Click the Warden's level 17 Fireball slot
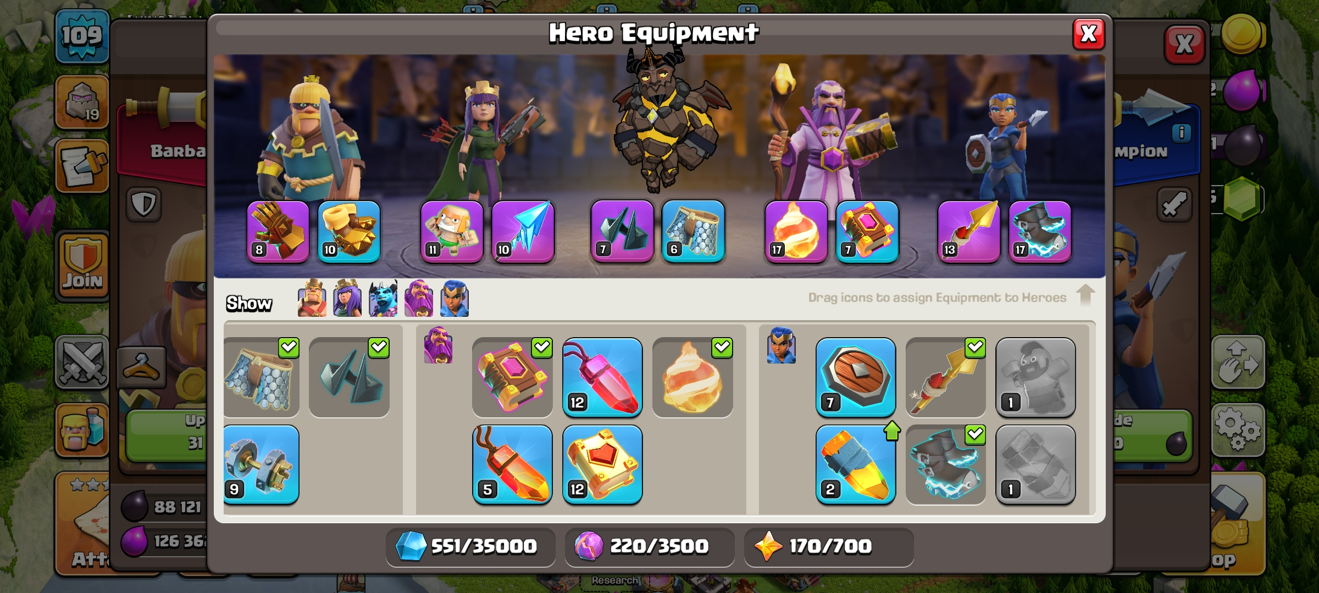 point(796,232)
